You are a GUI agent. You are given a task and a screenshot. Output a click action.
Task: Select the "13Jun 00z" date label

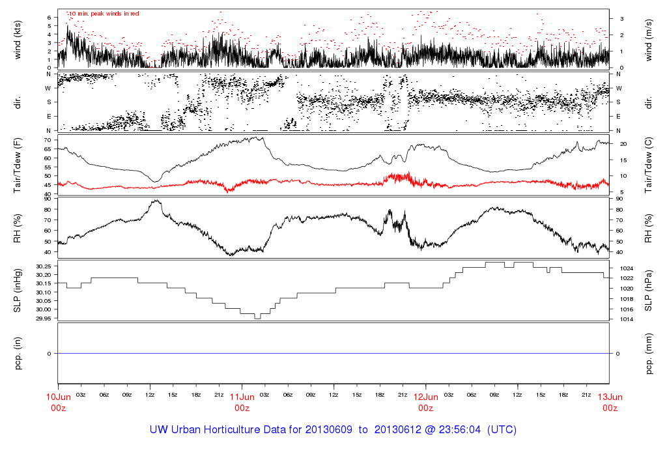(x=610, y=403)
